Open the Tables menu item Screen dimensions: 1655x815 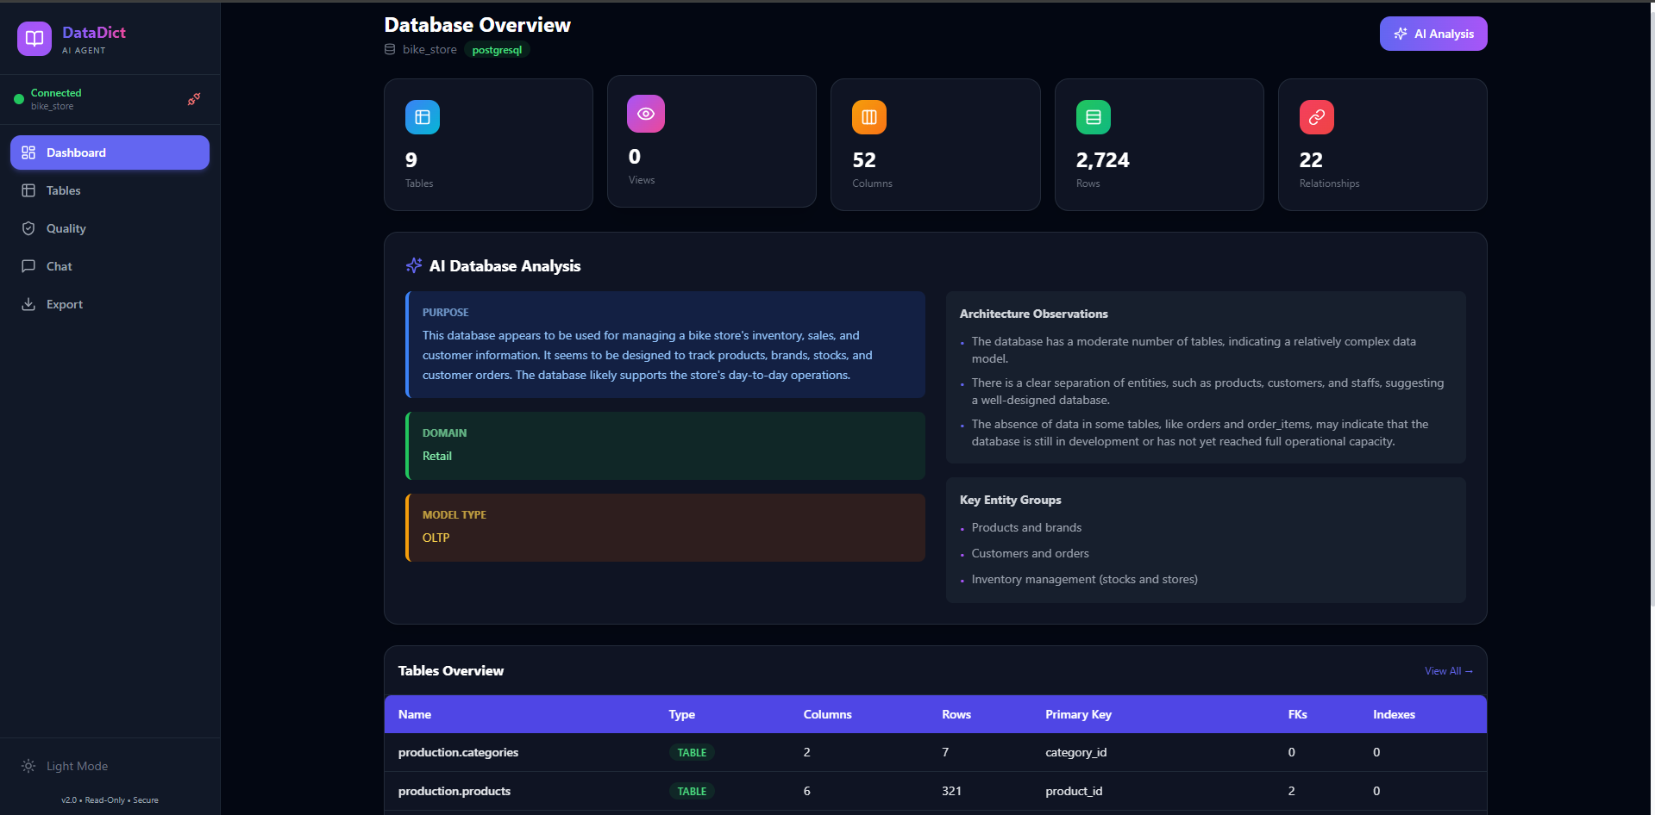tap(110, 190)
